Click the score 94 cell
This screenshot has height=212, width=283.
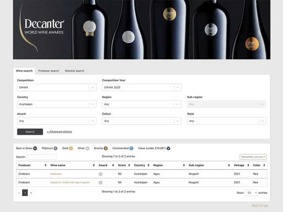click(x=119, y=182)
